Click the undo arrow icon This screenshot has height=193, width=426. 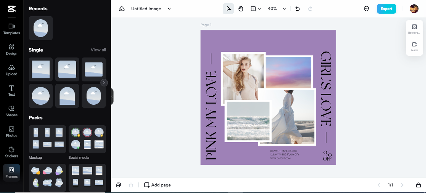click(x=298, y=9)
